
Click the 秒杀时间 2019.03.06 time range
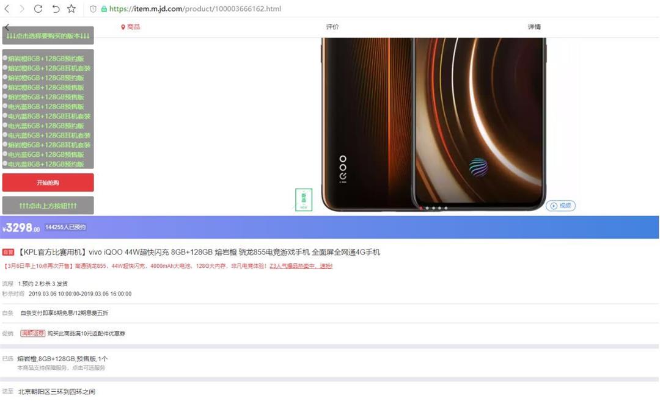80,294
